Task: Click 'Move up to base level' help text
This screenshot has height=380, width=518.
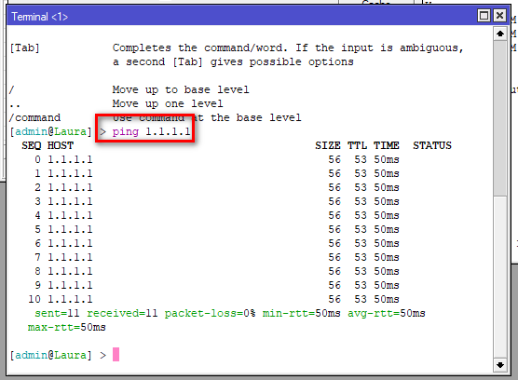Action: 181,89
